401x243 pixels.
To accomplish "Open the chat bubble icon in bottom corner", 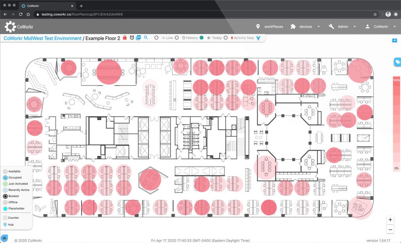I will [x=4, y=238].
